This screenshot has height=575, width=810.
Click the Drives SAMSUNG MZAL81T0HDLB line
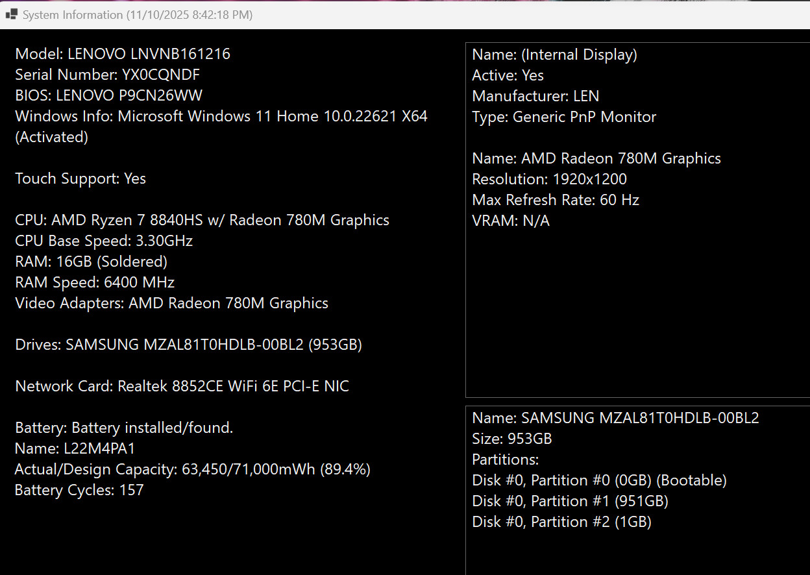click(x=189, y=345)
